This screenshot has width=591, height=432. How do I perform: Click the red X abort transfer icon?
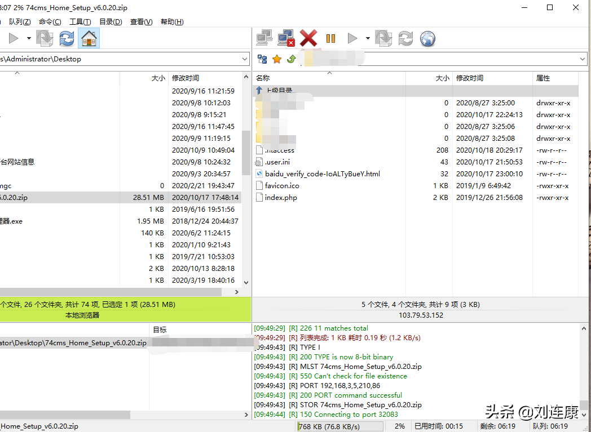point(308,38)
